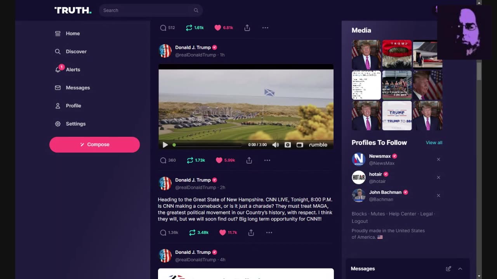Share the video post
The image size is (497, 279).
[x=249, y=160]
